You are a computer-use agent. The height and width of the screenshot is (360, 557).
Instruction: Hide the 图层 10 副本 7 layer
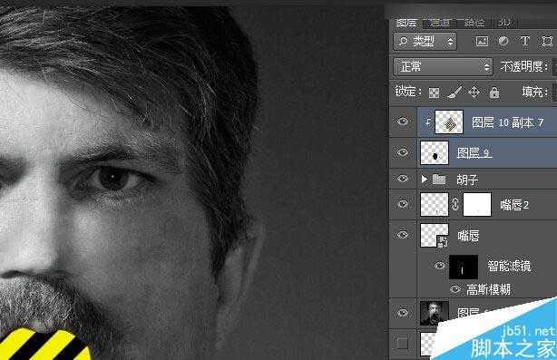(x=403, y=122)
